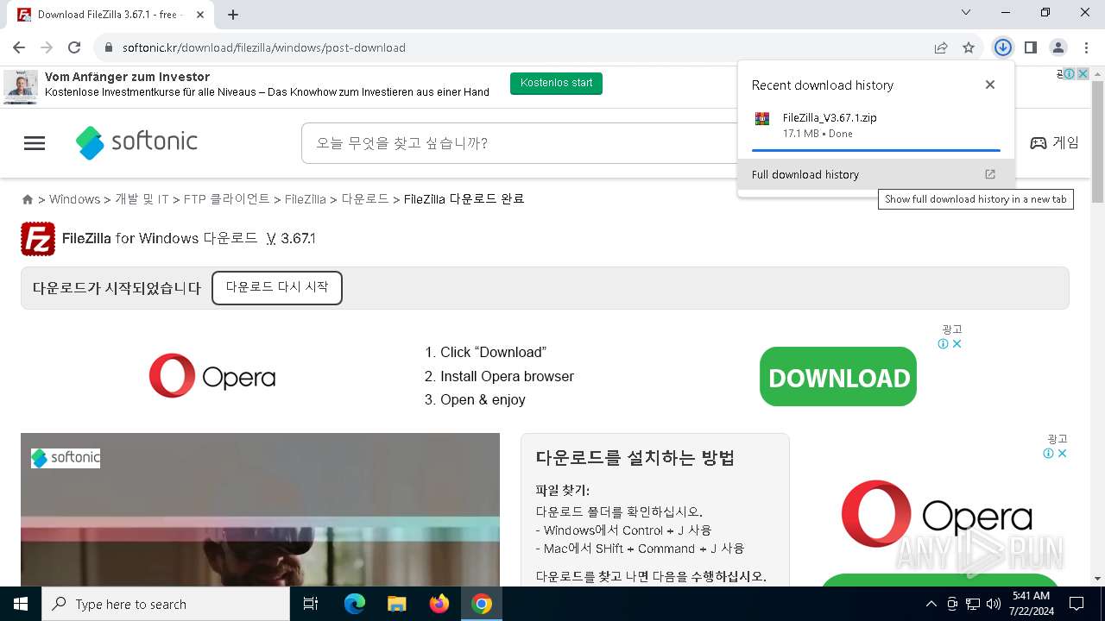Open the FileZilla breadcrumb link
Image resolution: width=1105 pixels, height=621 pixels.
click(305, 199)
